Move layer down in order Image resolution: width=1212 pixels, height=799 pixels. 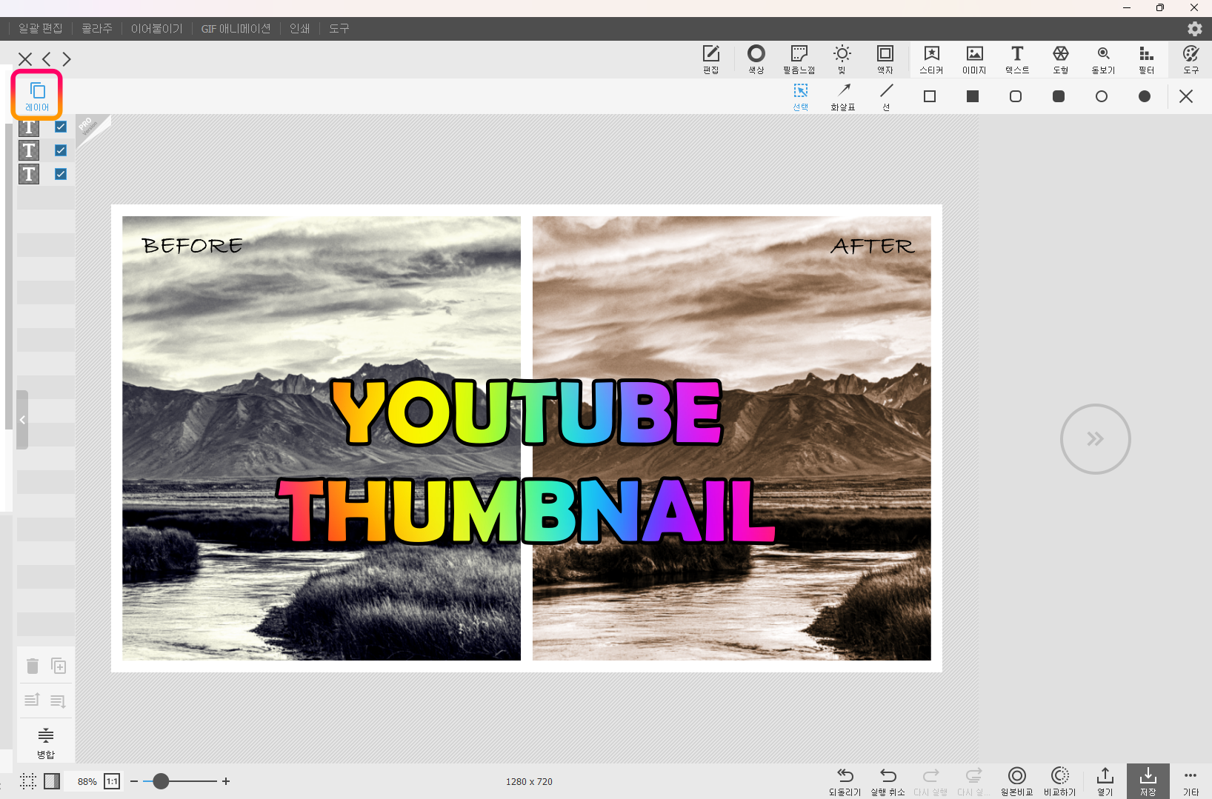(x=59, y=701)
